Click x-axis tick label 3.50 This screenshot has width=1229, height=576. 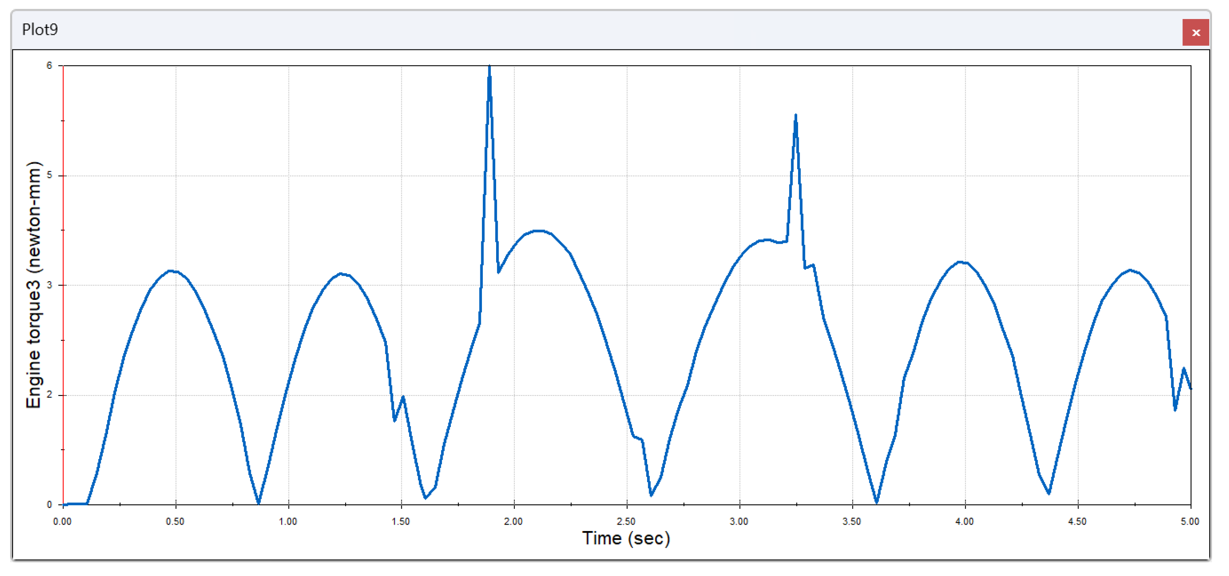click(x=851, y=522)
